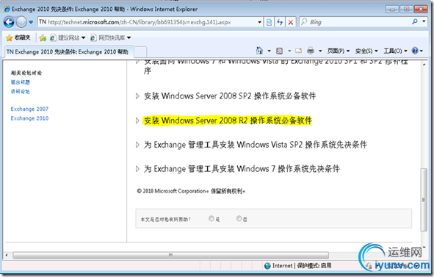The image size is (434, 277).
Task: Click the Home page icon
Action: click(259, 51)
